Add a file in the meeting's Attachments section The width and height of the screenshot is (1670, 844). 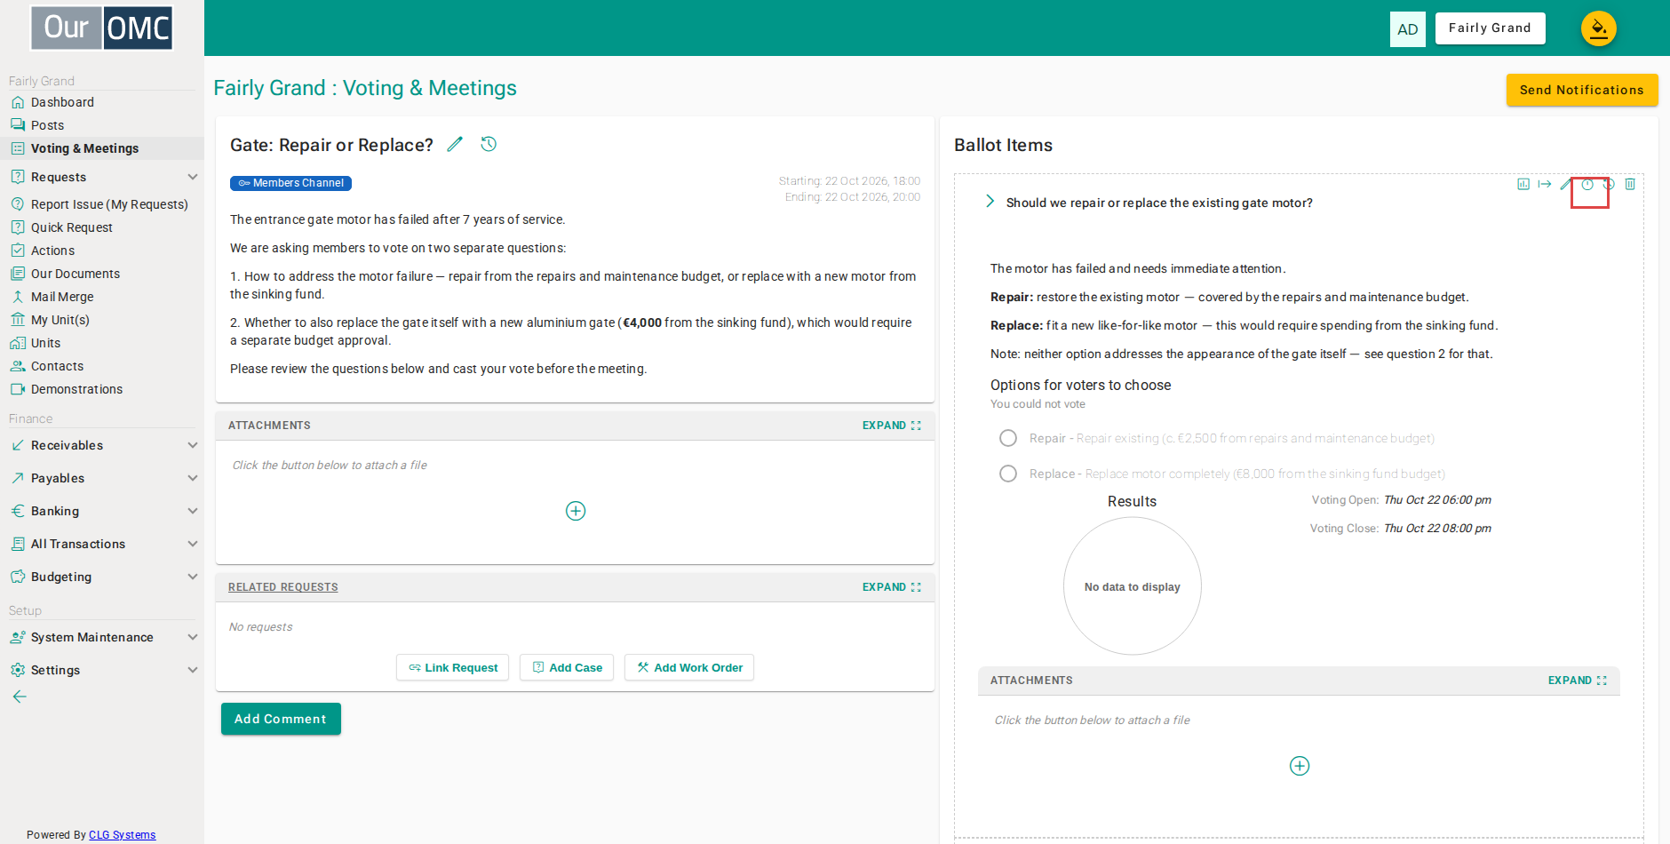pyautogui.click(x=576, y=511)
